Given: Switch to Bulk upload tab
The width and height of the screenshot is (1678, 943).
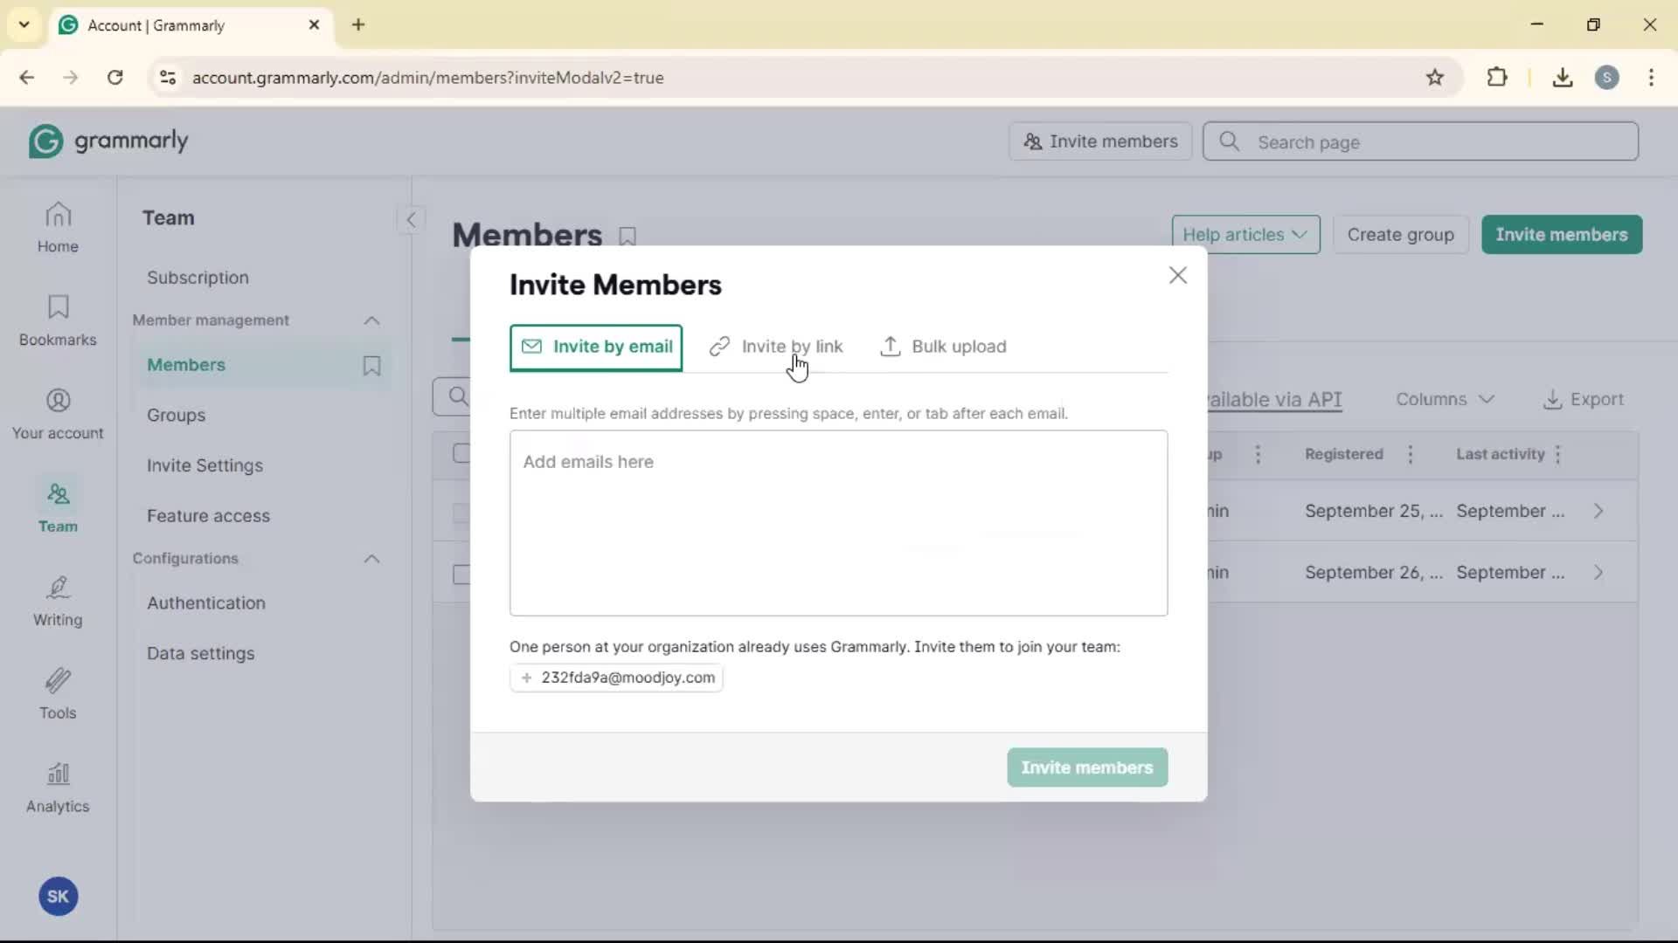Looking at the screenshot, I should (943, 347).
